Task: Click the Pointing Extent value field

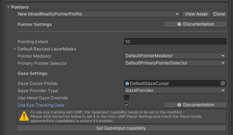Action: 175,41
